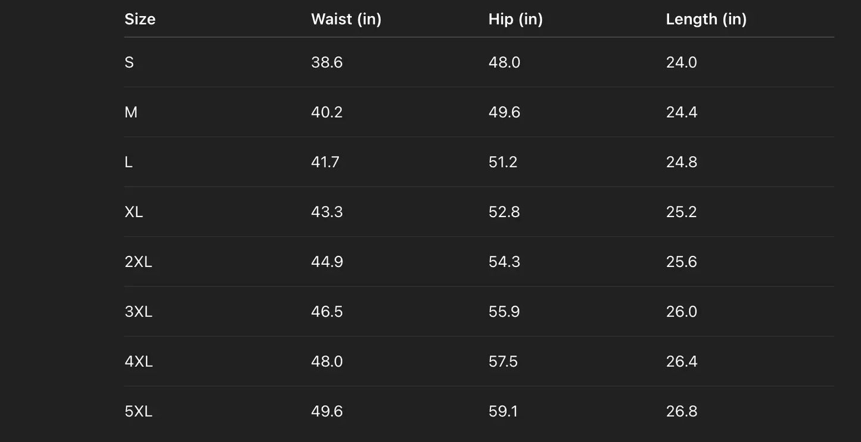Select the 3XL size row label
The height and width of the screenshot is (442, 861).
[138, 312]
